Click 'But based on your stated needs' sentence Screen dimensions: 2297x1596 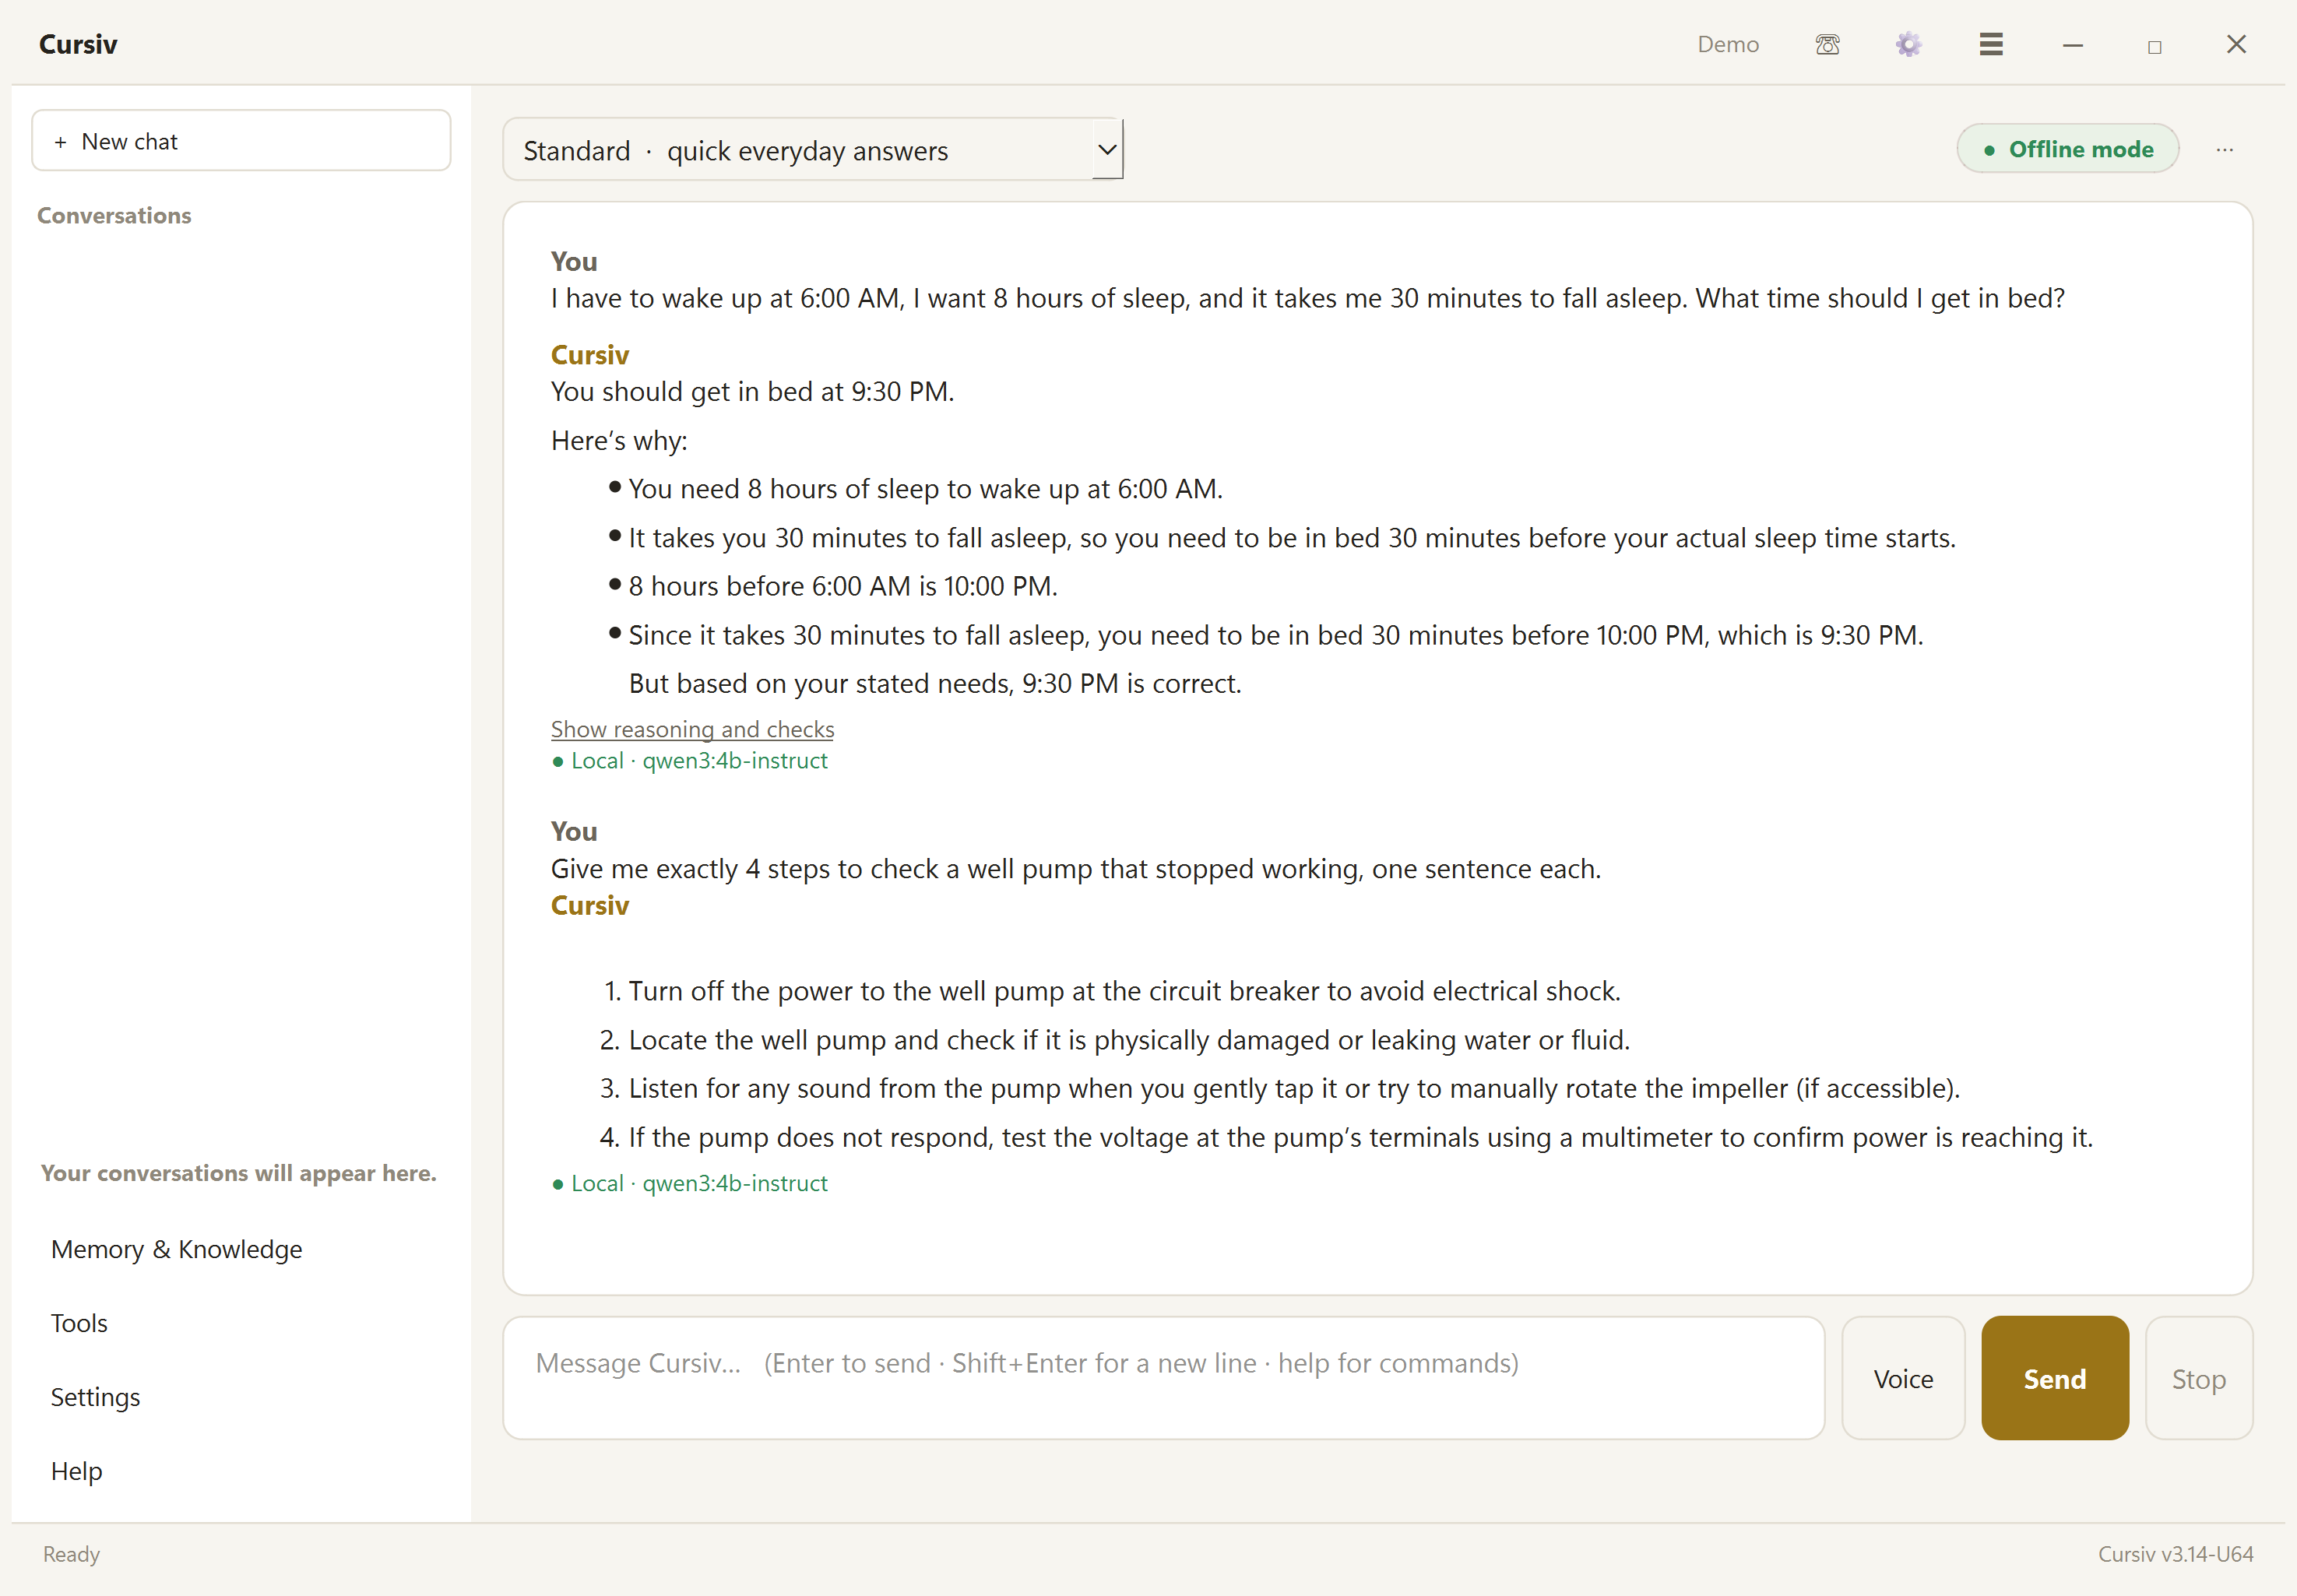tap(934, 683)
